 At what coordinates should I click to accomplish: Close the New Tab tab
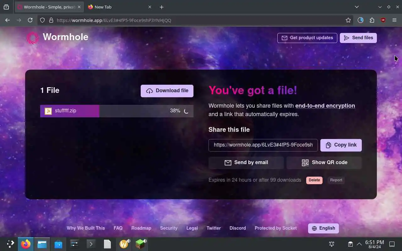point(149,7)
